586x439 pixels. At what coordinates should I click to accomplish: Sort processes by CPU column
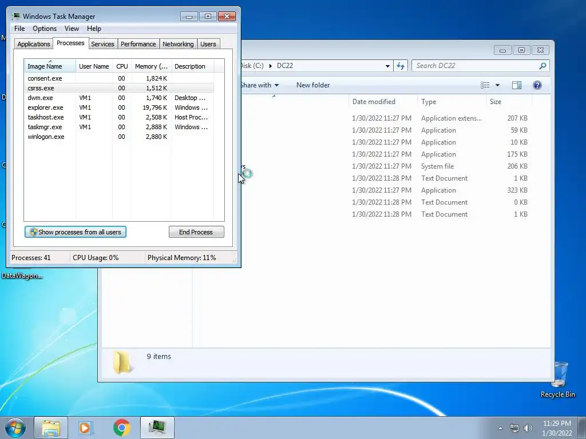point(122,66)
